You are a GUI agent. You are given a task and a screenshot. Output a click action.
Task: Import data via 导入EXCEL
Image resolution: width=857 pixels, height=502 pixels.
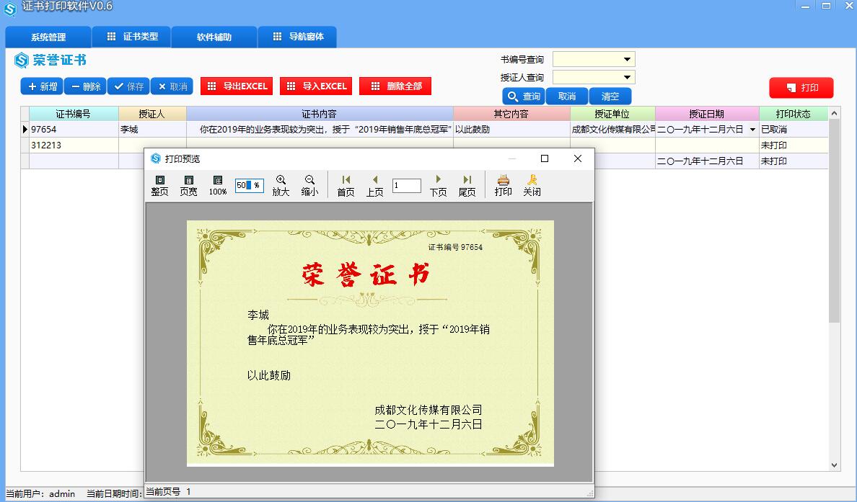click(316, 86)
